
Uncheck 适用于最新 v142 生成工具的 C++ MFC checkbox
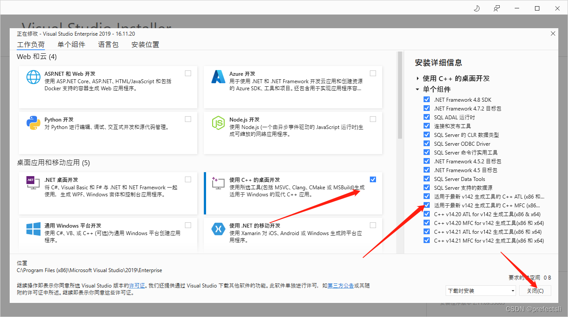click(426, 205)
